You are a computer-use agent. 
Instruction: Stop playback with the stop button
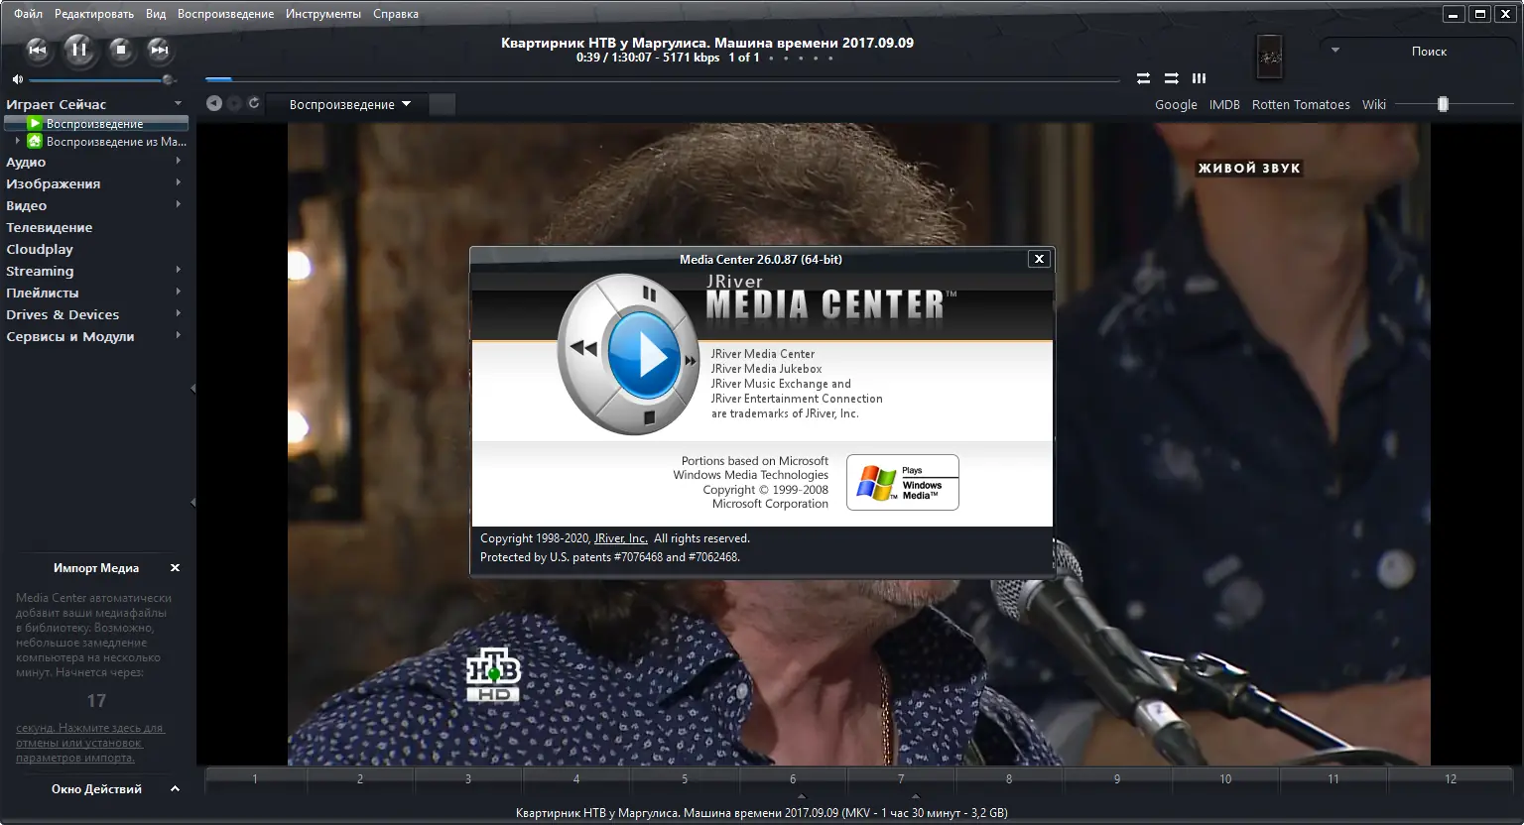click(x=121, y=50)
